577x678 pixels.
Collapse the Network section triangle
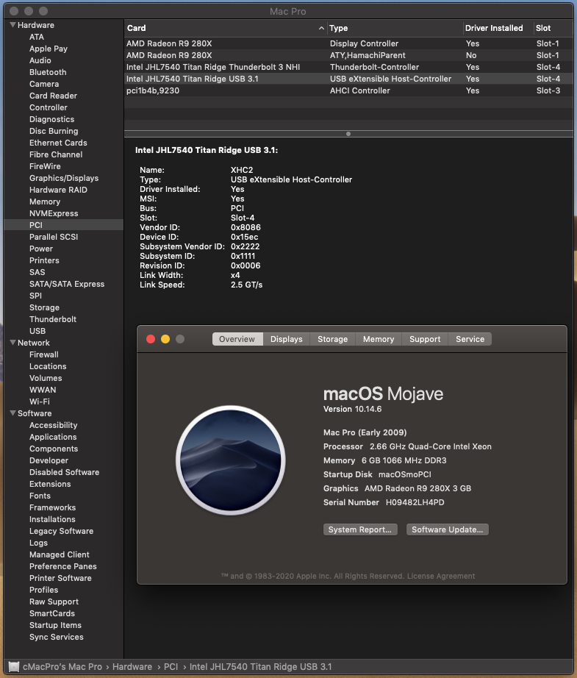(12, 343)
